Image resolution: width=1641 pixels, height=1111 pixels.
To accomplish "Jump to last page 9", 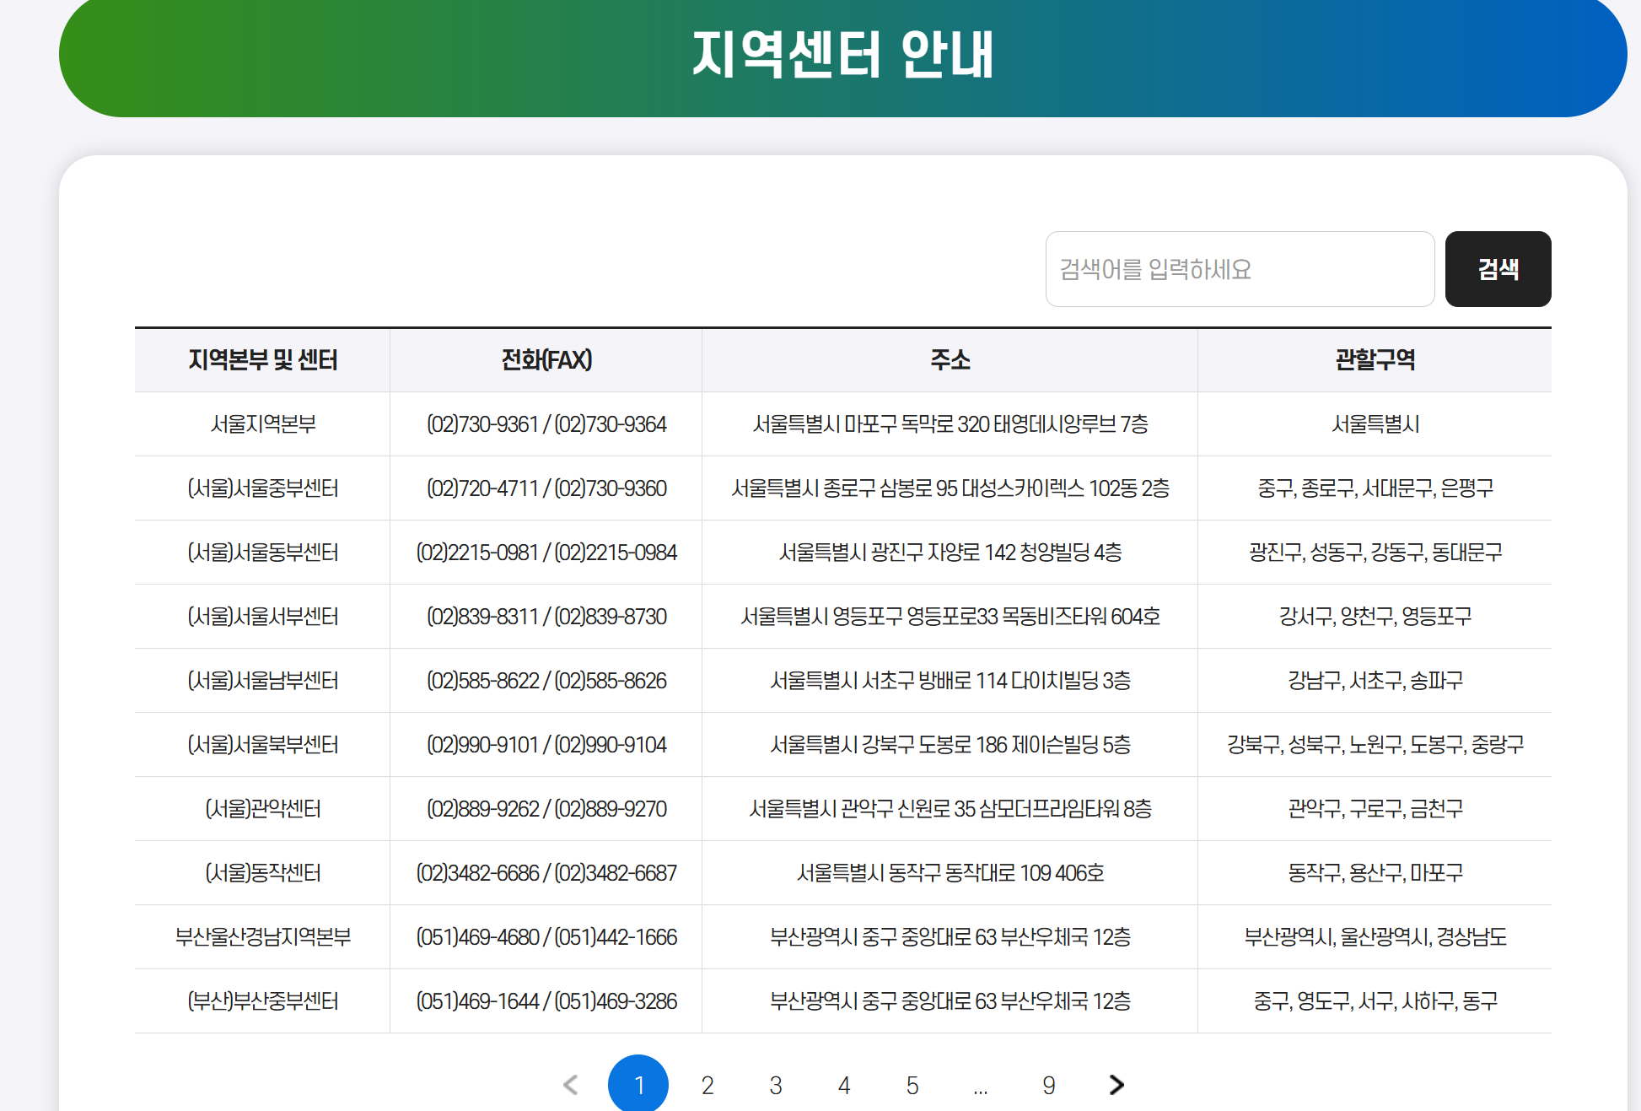I will [1049, 1085].
